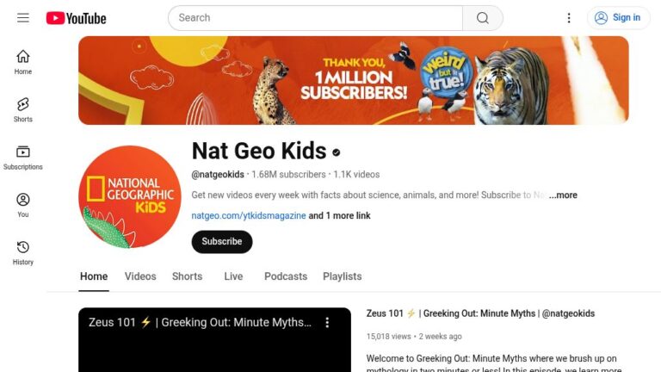The height and width of the screenshot is (372, 661).
Task: Show 'and 1 more link' details
Action: tap(339, 215)
